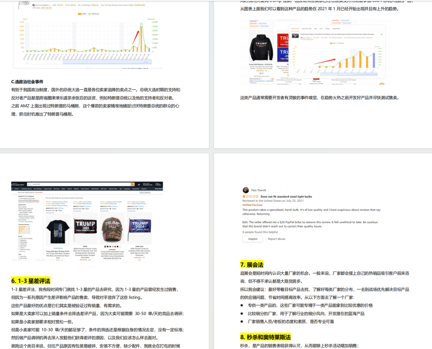Click the heading 8. 秒杀和奥特莱斯法
This screenshot has height=349, width=432.
(266, 337)
